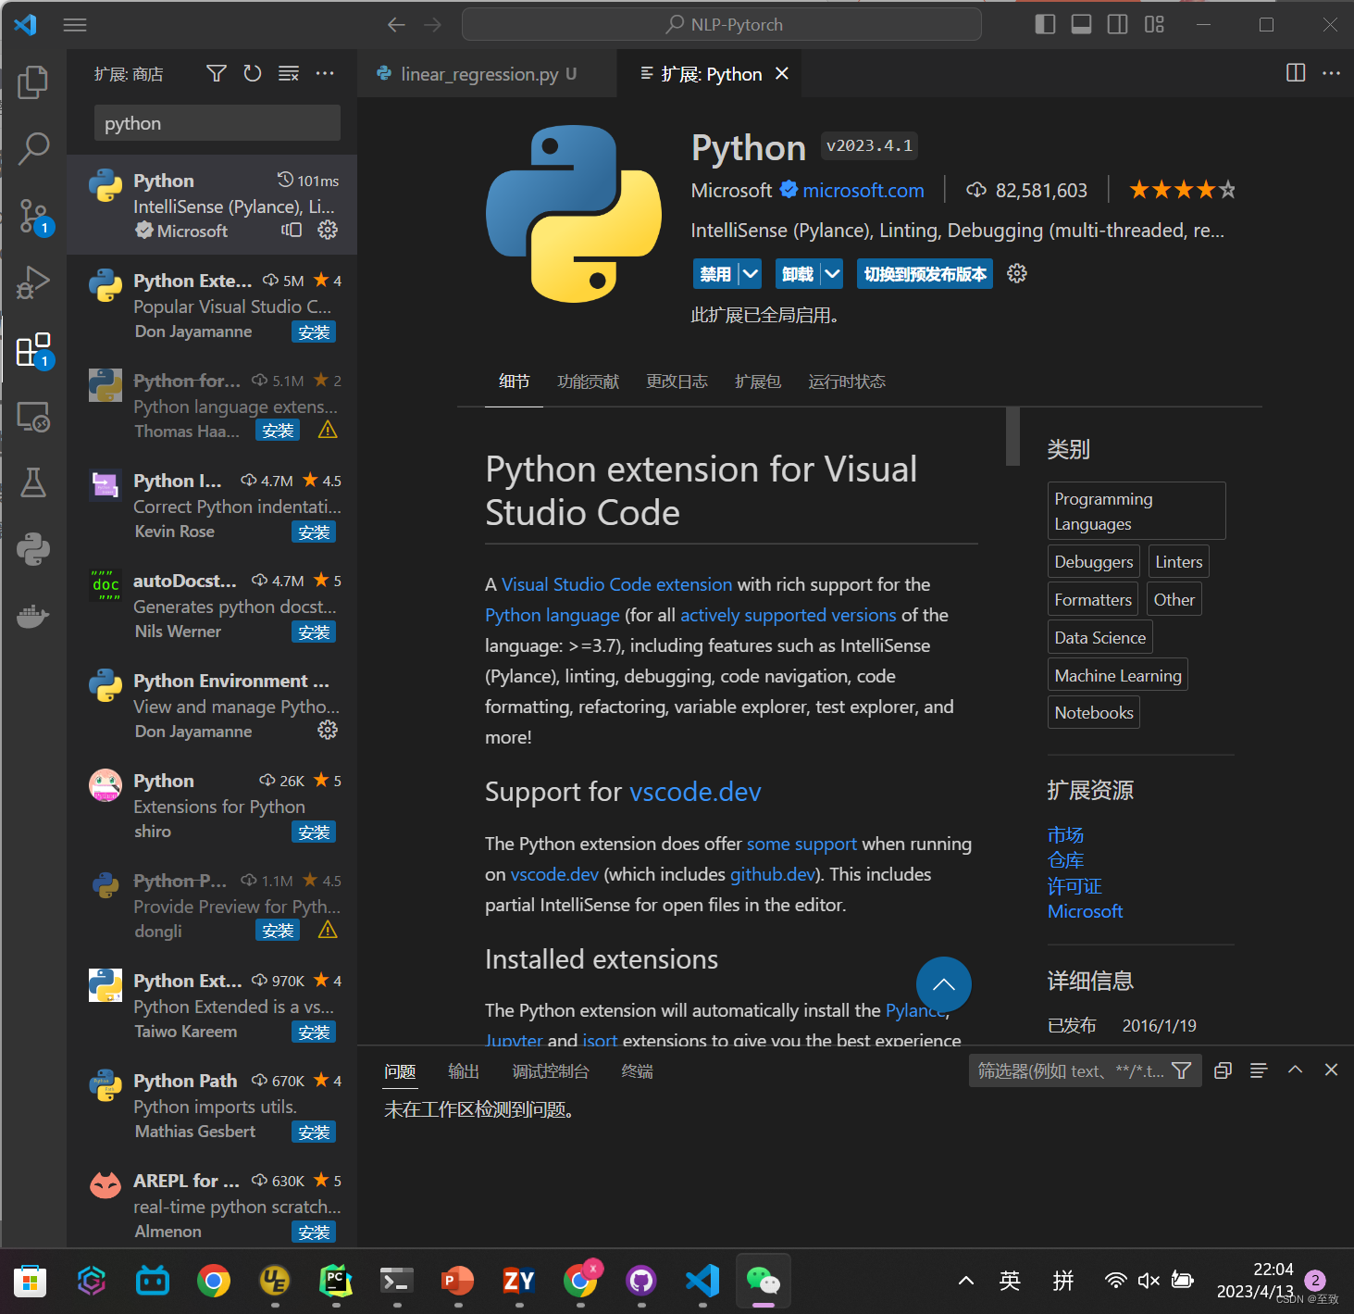
Task: Select the Machine Learning category tag
Action: [x=1118, y=675]
